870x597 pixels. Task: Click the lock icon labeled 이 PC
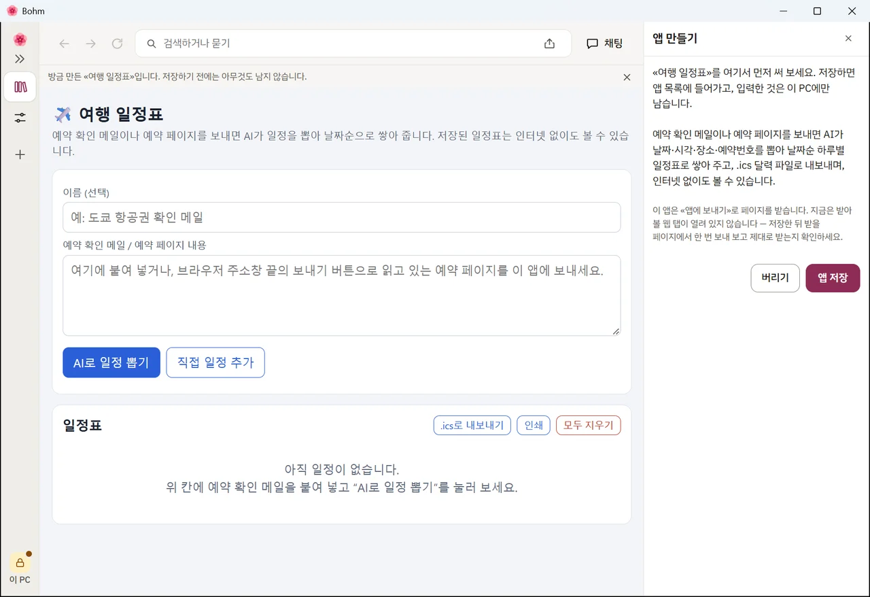[x=20, y=562]
